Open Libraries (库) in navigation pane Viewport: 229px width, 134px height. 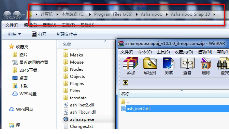coord(15,125)
